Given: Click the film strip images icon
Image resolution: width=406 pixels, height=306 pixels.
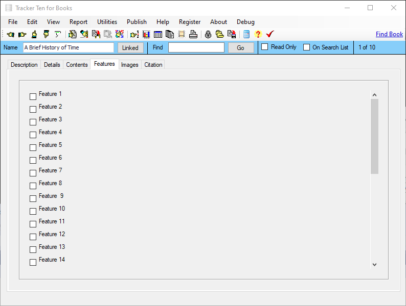Looking at the screenshot, I should point(182,34).
